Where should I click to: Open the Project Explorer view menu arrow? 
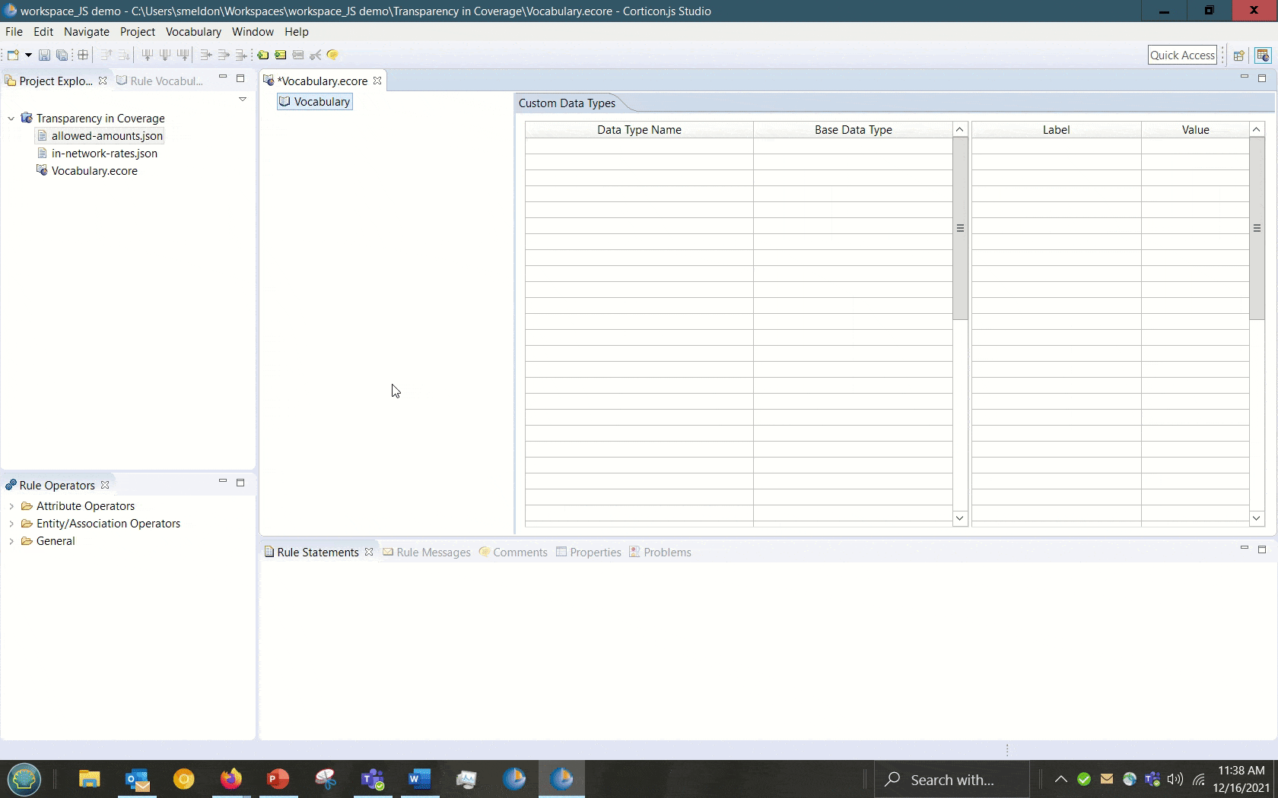coord(243,100)
